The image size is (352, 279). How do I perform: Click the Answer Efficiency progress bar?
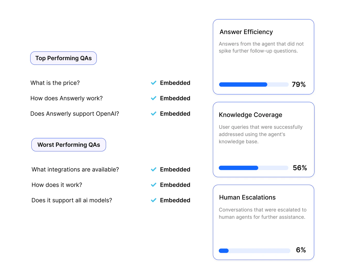coord(254,84)
